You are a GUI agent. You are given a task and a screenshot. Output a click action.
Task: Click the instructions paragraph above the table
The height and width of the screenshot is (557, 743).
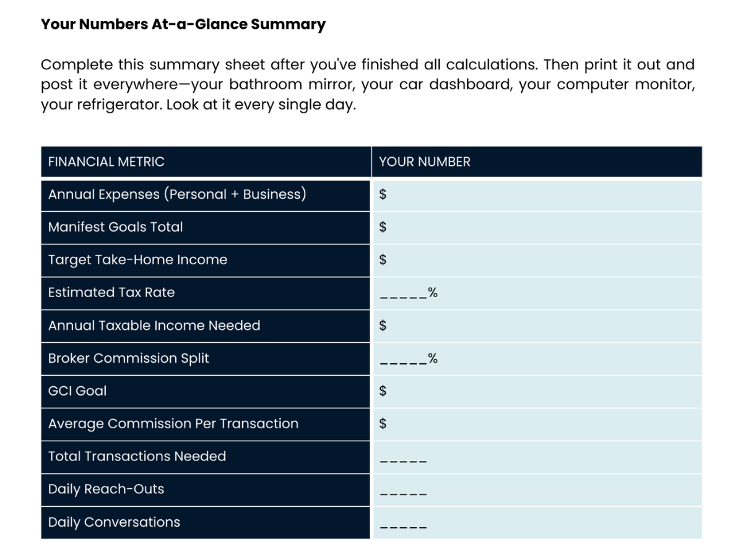368,84
